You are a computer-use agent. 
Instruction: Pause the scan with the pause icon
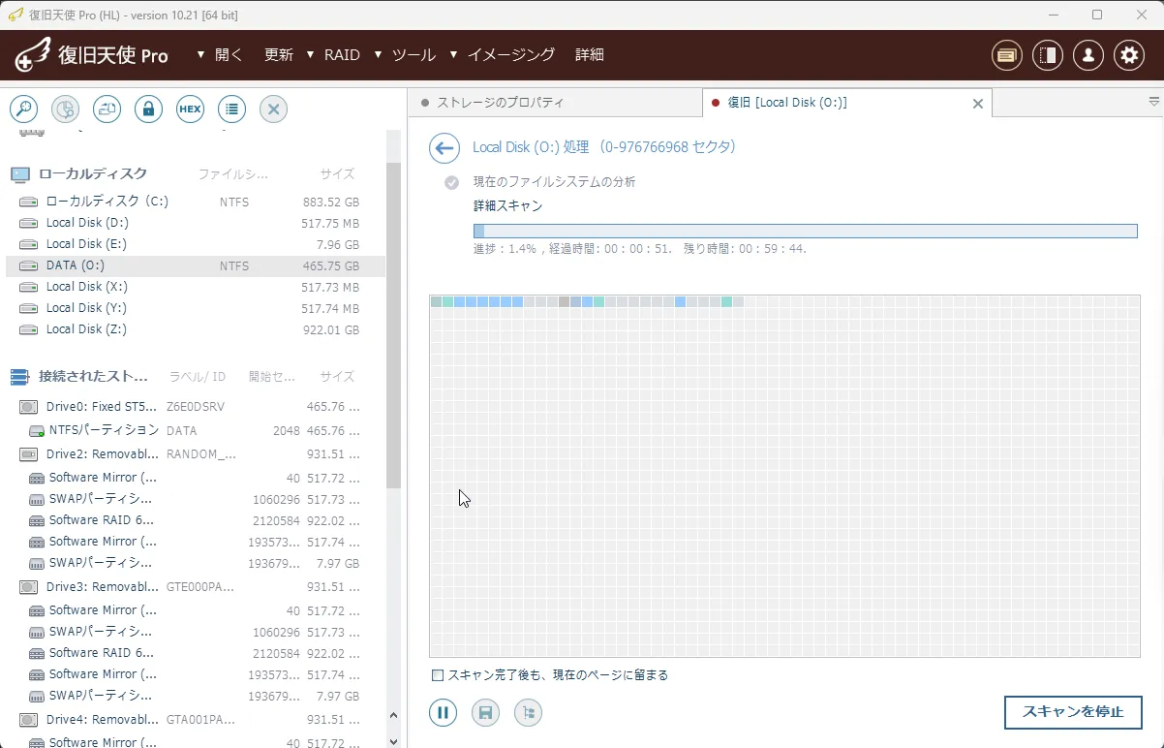(443, 713)
